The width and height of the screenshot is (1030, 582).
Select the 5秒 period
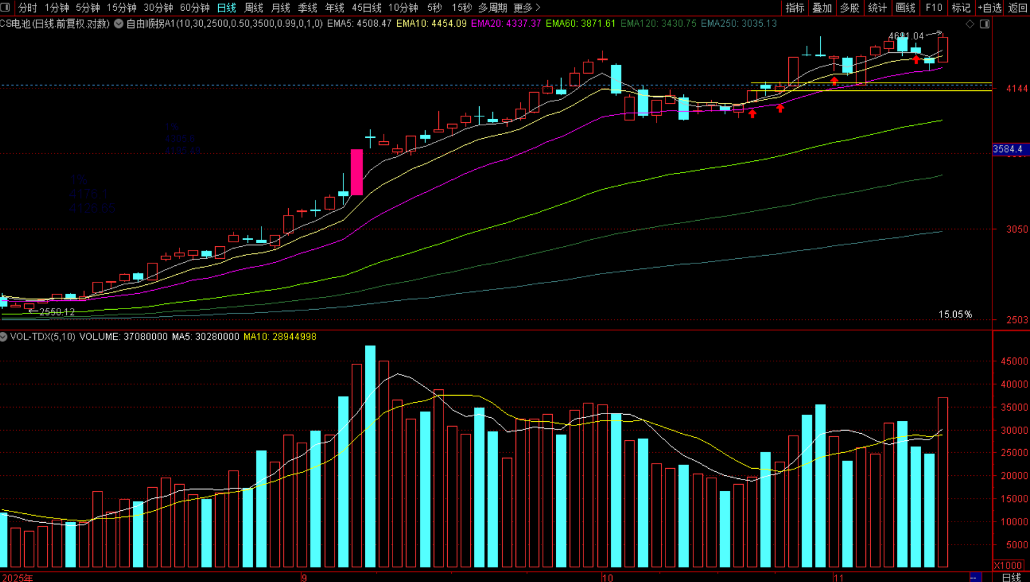(435, 8)
